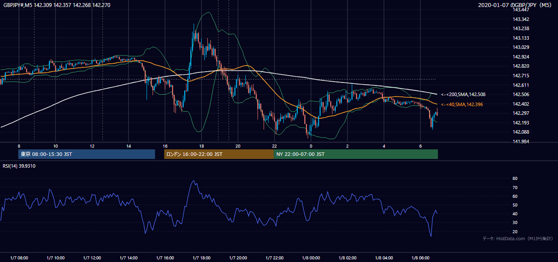This screenshot has width=558, height=262.
Task: Click hour label 16 under the price chart
Action: 165,146
